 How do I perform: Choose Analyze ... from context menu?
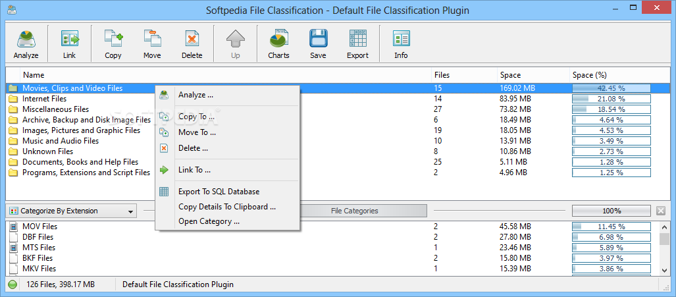coord(227,95)
